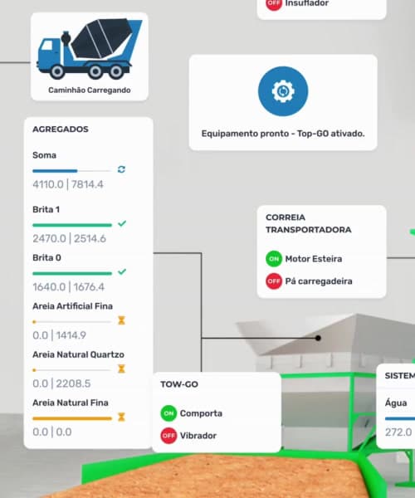This screenshot has height=498, width=415.
Task: Click the CORREIA TRANSPORTADORA heading
Action: [308, 223]
